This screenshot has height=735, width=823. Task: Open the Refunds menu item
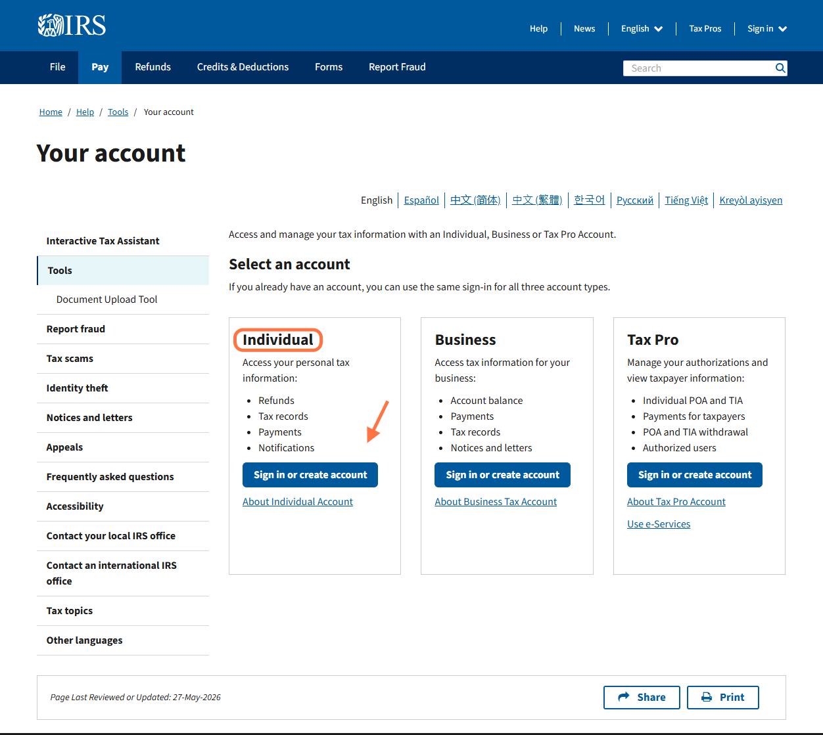pos(153,67)
